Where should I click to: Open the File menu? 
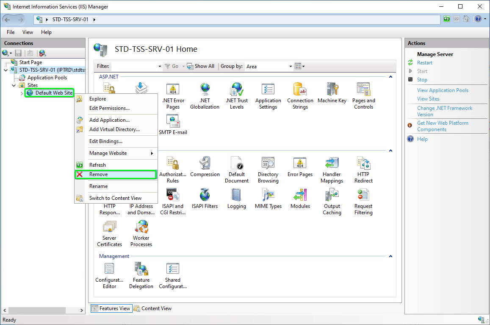click(11, 32)
